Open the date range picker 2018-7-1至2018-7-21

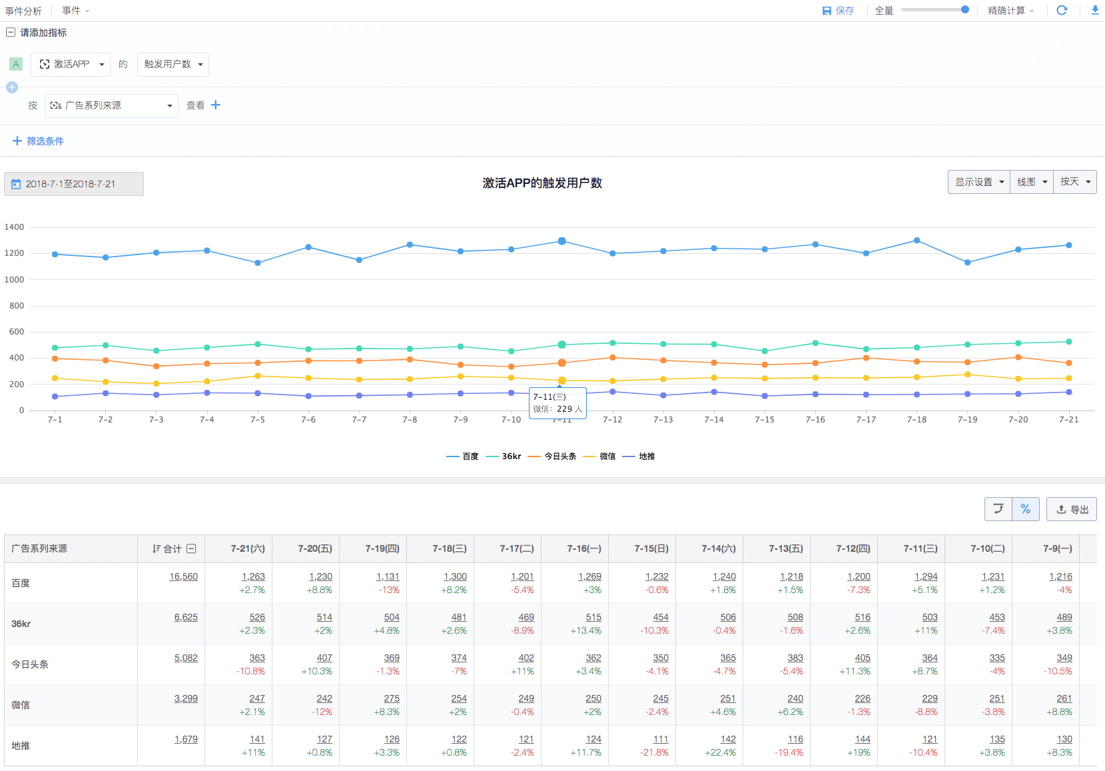coord(74,184)
